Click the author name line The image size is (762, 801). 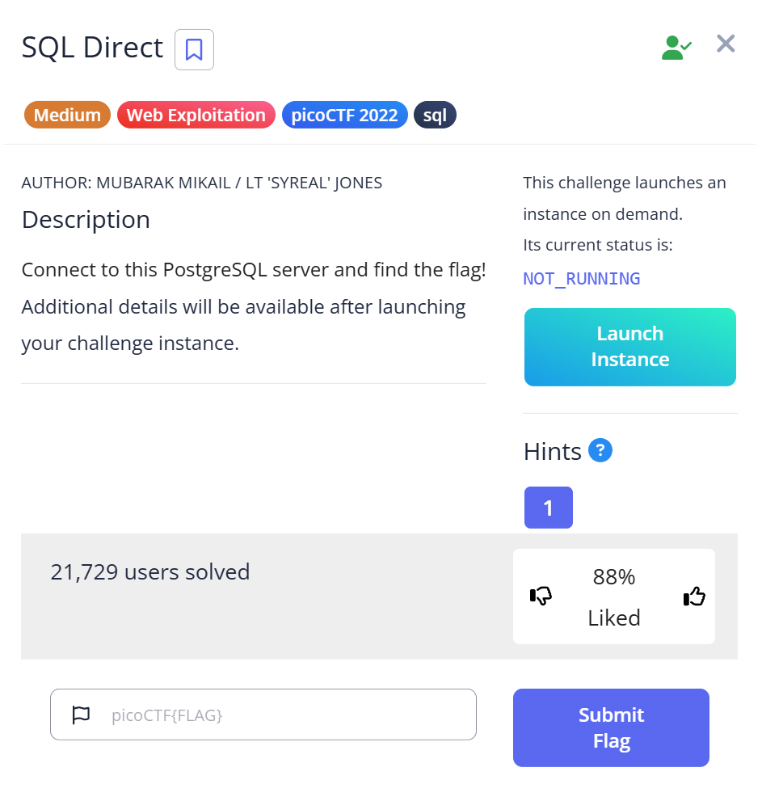coord(201,183)
